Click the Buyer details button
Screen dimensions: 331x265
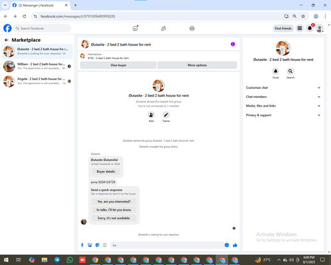106,172
